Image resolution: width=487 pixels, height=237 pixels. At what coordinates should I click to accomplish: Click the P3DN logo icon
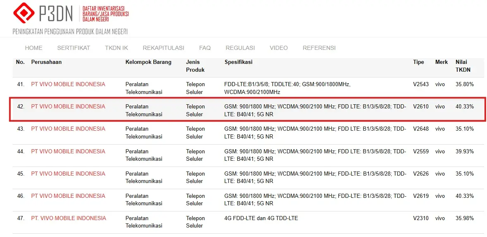coord(24,13)
